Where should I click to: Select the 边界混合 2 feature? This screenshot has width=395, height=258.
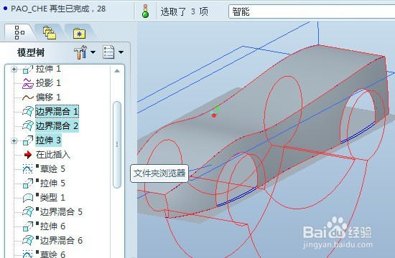(57, 125)
